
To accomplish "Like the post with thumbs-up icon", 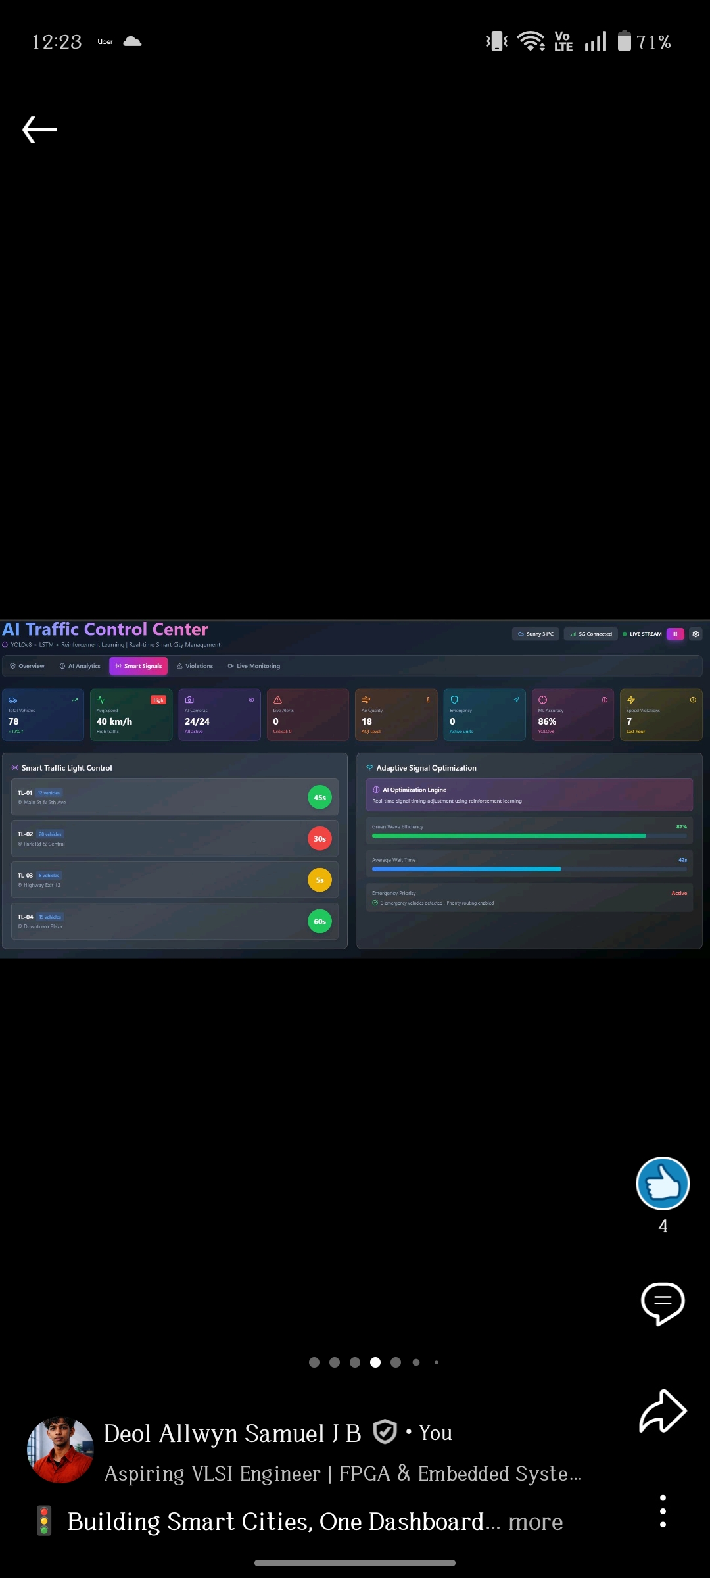I will click(663, 1183).
